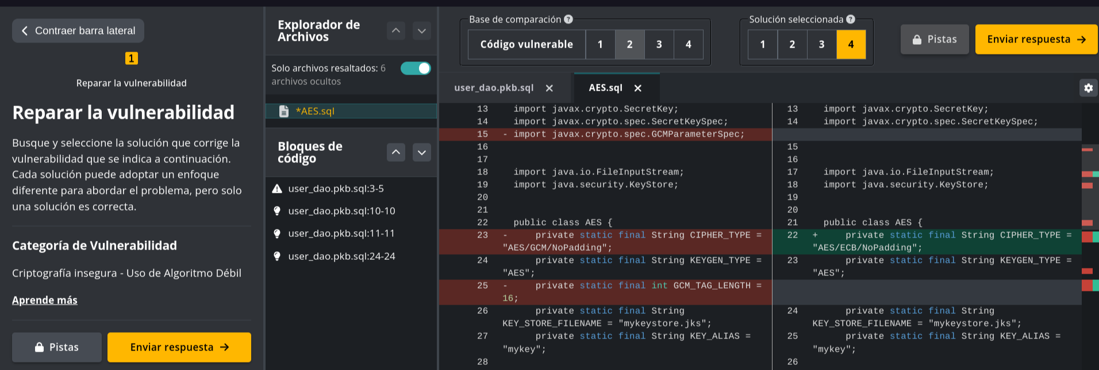This screenshot has height=370, width=1099.
Task: Select removed line 25 GCM_TAG_LENGTH
Action: pyautogui.click(x=605, y=292)
